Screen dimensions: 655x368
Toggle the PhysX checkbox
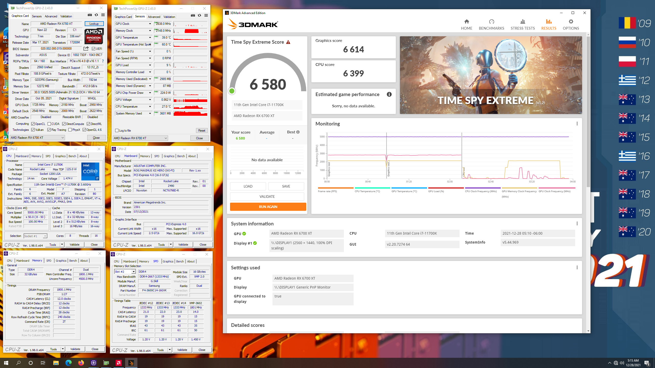pos(70,130)
